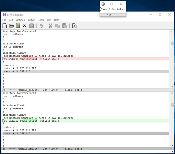Click the config_aaa.txt mode line
Image resolution: width=175 pixels, height=154 pixels.
87,90
